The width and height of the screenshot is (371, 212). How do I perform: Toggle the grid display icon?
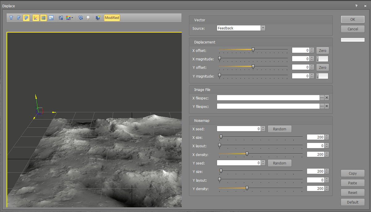pyautogui.click(x=44, y=18)
